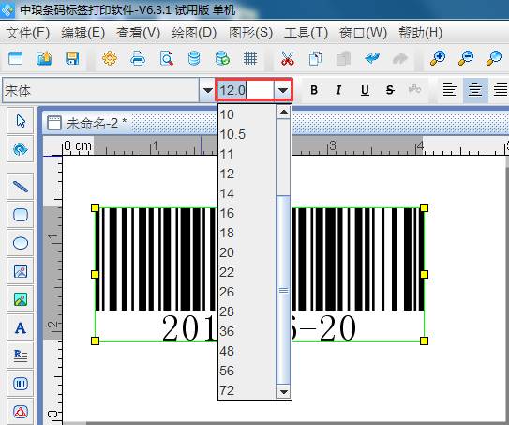Select the rounded rectangle tool
This screenshot has width=509, height=425.
click(21, 215)
